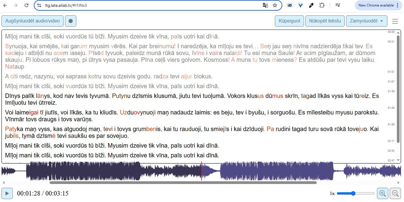This screenshot has width=404, height=202.
Task: Click the word 'Synuoja' in the transcript
Action: click(15, 46)
